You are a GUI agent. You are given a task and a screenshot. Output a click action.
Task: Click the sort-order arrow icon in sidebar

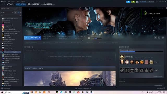(x=16, y=13)
